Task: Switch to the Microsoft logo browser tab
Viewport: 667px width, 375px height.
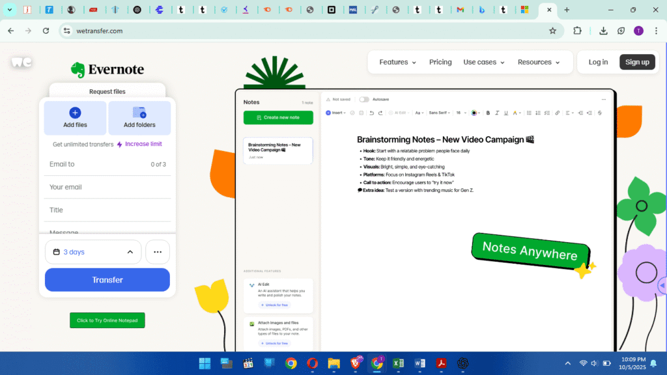Action: [x=524, y=10]
